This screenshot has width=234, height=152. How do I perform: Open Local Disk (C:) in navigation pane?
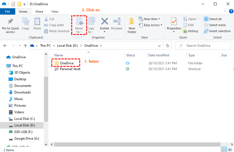point(25,119)
